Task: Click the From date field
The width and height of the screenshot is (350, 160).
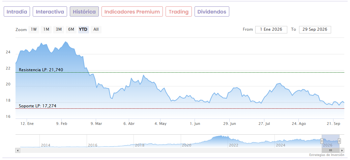Action: (x=271, y=29)
